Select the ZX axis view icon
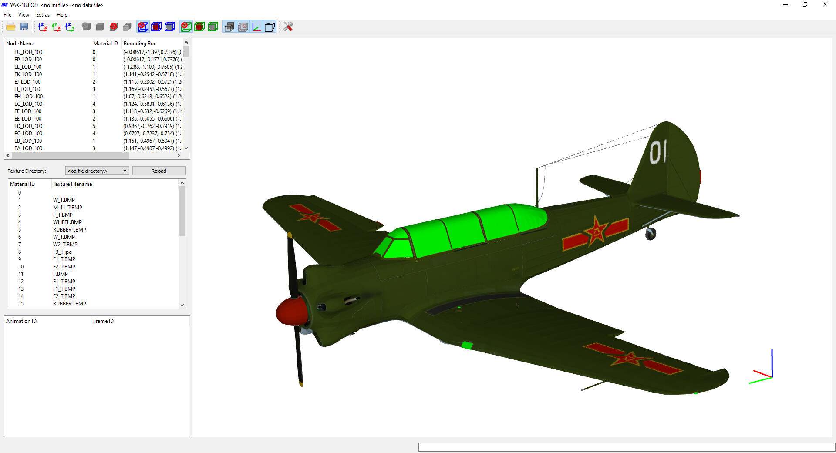Viewport: 836px width, 453px height. (43, 27)
